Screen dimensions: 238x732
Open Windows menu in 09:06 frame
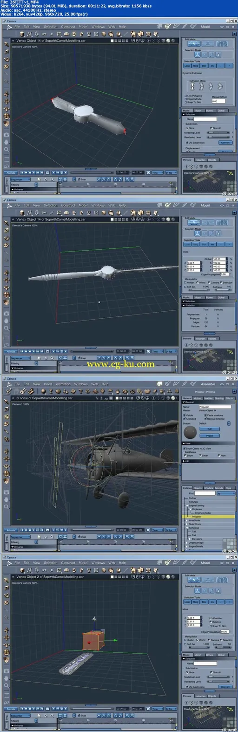(x=98, y=562)
